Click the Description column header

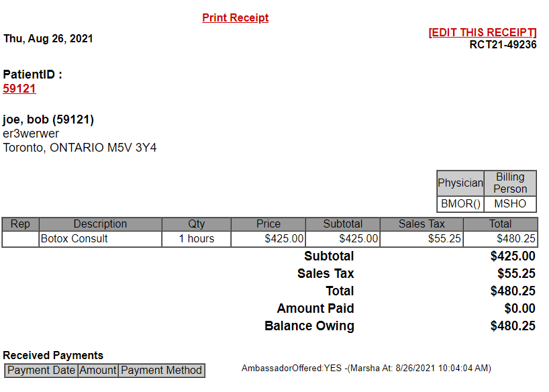click(x=100, y=224)
